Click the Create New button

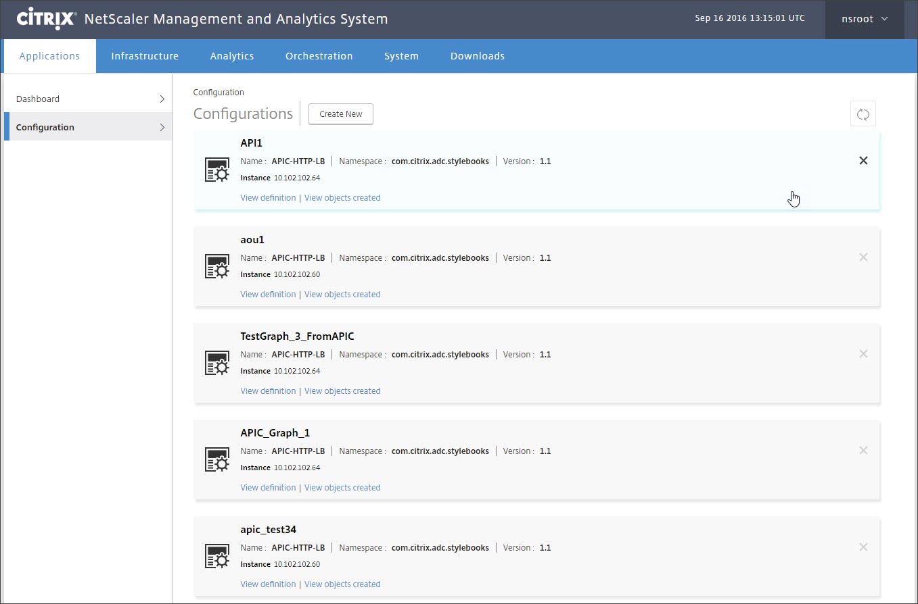point(341,114)
